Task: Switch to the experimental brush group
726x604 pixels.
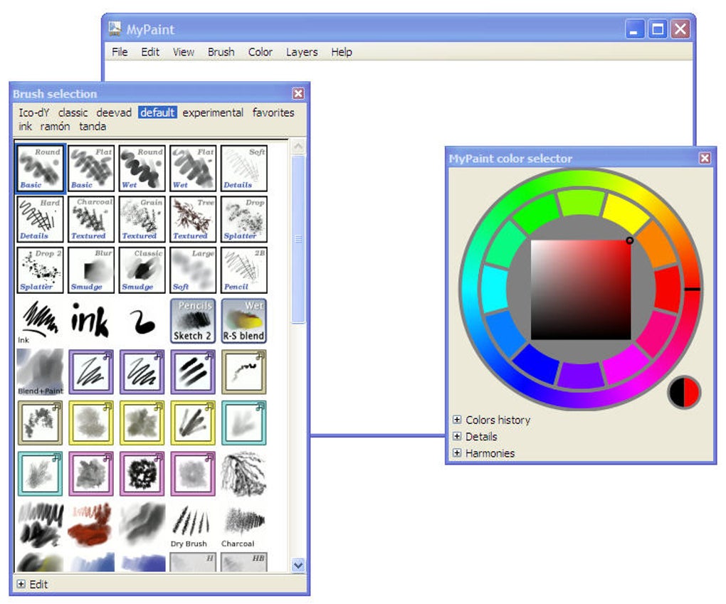Action: [x=213, y=112]
